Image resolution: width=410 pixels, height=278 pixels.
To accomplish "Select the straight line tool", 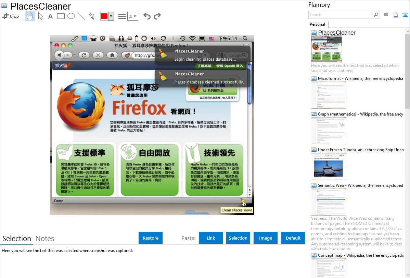I will pos(81,16).
